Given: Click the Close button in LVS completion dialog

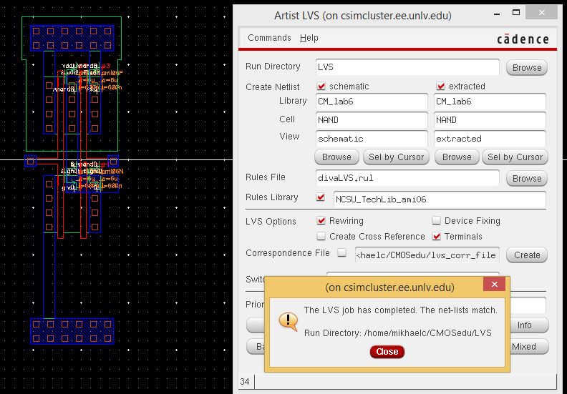Looking at the screenshot, I should (387, 352).
